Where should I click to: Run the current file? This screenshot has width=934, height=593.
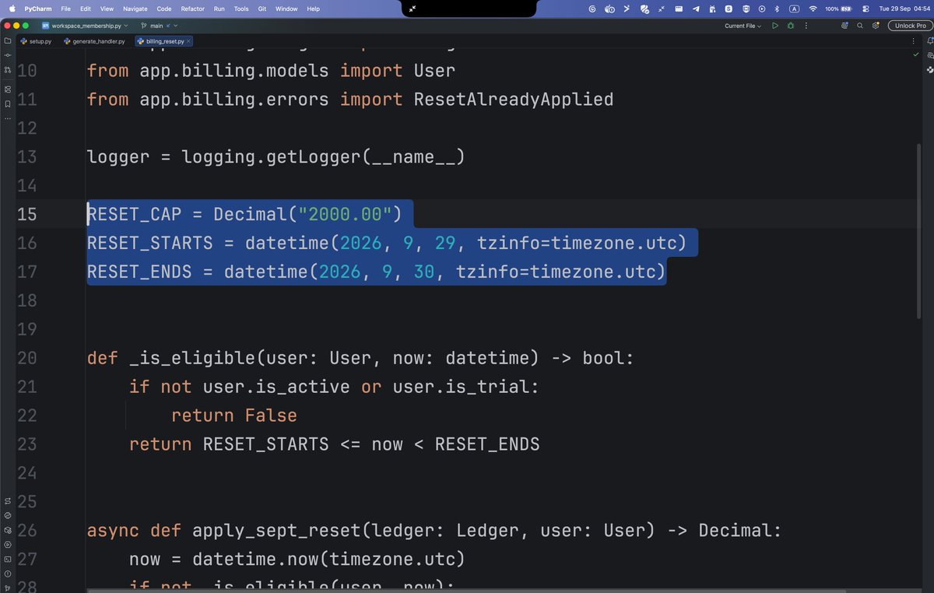coord(774,26)
